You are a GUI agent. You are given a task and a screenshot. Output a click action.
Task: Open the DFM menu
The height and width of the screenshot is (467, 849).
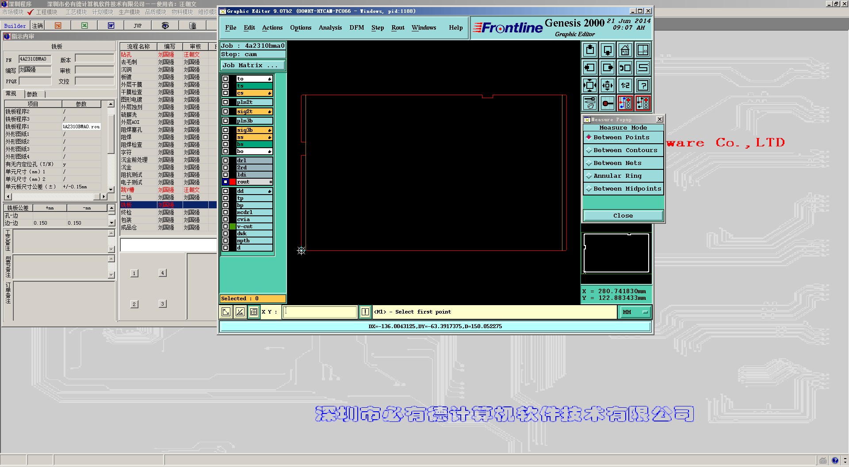[x=356, y=27]
